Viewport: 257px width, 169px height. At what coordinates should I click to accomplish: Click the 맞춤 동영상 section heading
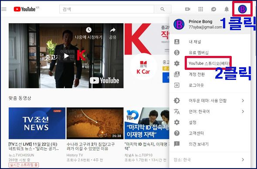[20, 98]
